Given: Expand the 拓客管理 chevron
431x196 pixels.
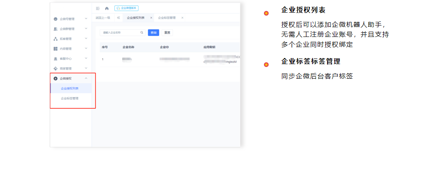Looking at the screenshot, I should 86,38.
